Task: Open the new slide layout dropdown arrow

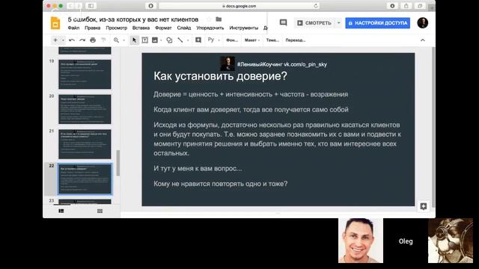Action: pos(63,40)
